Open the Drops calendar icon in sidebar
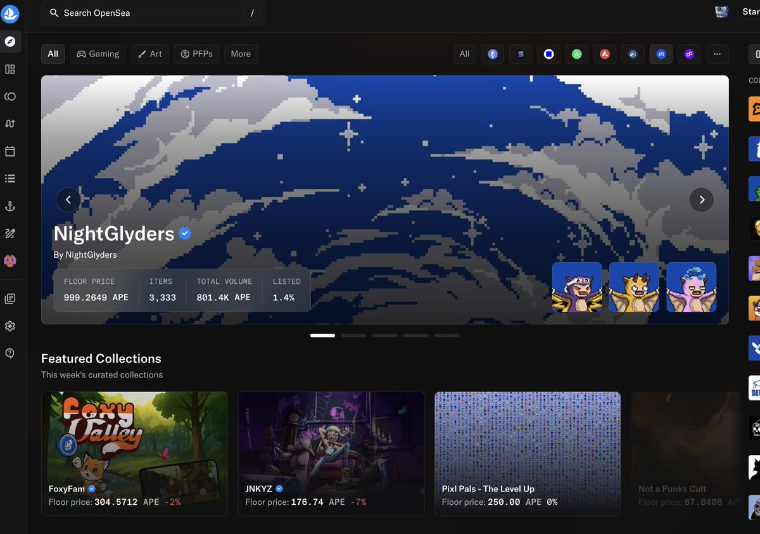760x534 pixels. click(10, 151)
